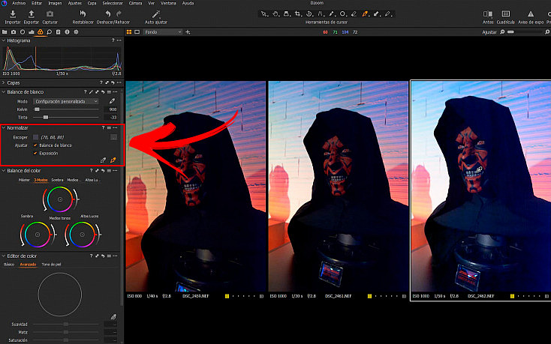Screen dimensions: 551x344
Task: Click the Exportar toolbar icon
Action: (32, 14)
